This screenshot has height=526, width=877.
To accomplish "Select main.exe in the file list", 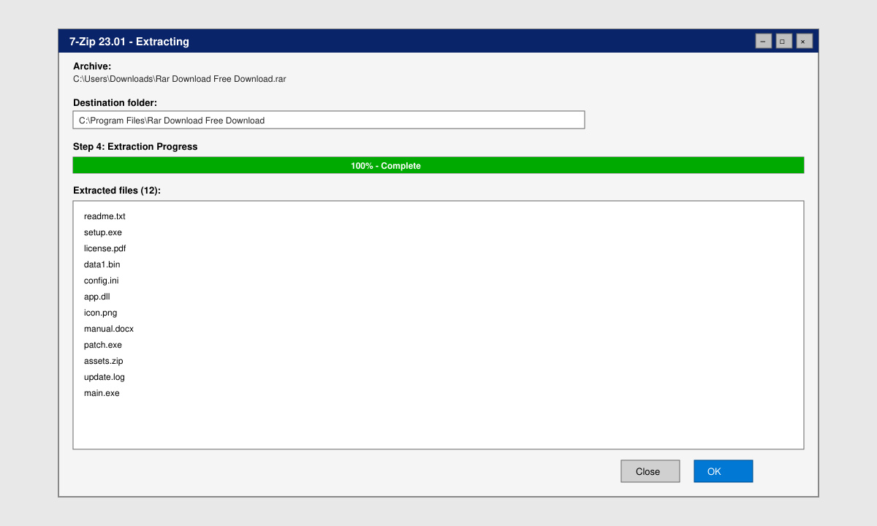I will pos(102,393).
